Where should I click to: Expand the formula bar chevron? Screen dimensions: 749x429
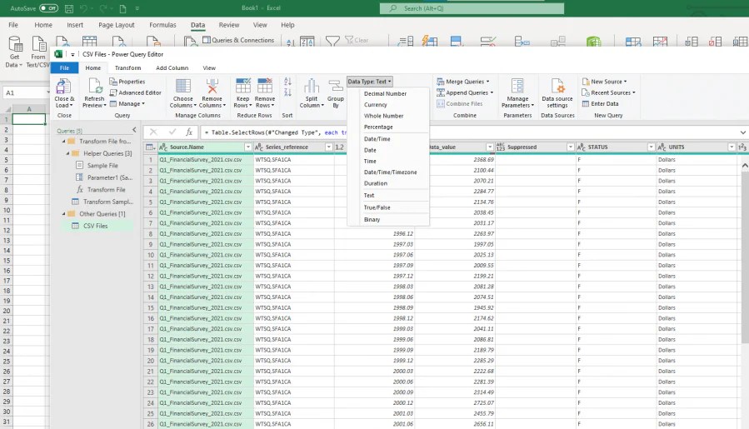tap(743, 132)
